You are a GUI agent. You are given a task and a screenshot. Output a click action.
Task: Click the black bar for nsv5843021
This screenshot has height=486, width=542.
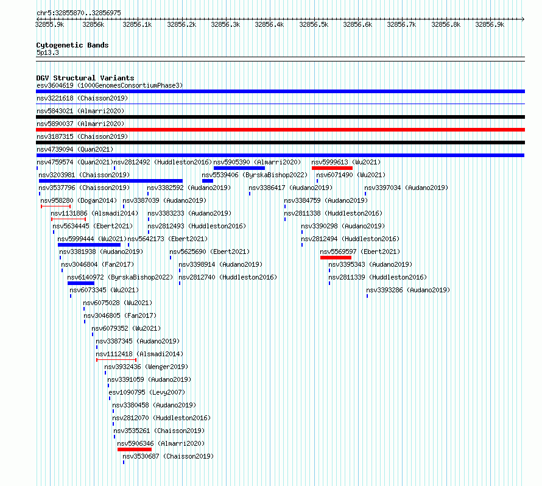(x=280, y=117)
